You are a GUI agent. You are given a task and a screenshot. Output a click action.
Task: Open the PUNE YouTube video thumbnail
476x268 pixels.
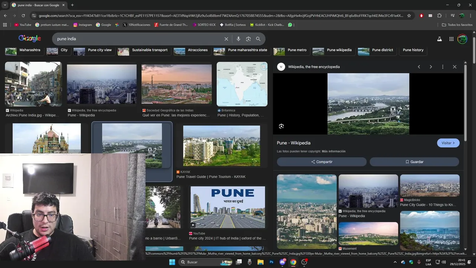228,207
